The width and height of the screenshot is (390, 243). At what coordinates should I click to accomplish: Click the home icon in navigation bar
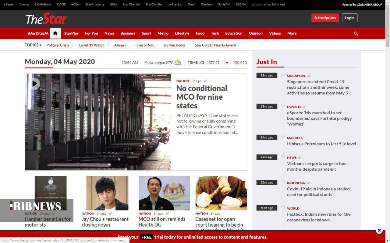click(55, 33)
